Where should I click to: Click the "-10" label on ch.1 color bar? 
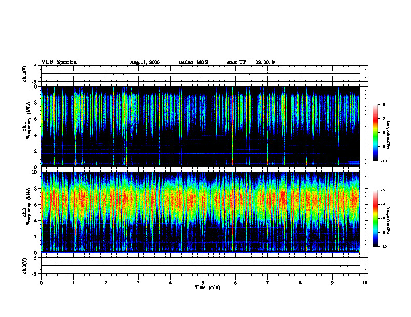pos(383,161)
